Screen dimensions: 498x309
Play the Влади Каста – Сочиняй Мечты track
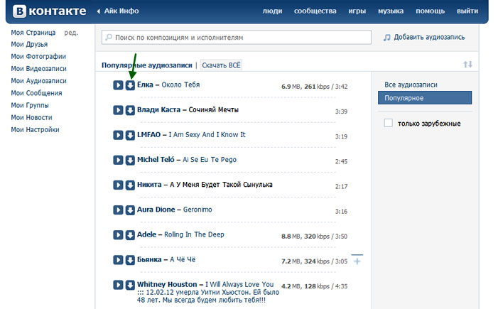pos(118,110)
